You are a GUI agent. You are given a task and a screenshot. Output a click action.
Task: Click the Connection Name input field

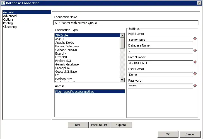(126, 23)
